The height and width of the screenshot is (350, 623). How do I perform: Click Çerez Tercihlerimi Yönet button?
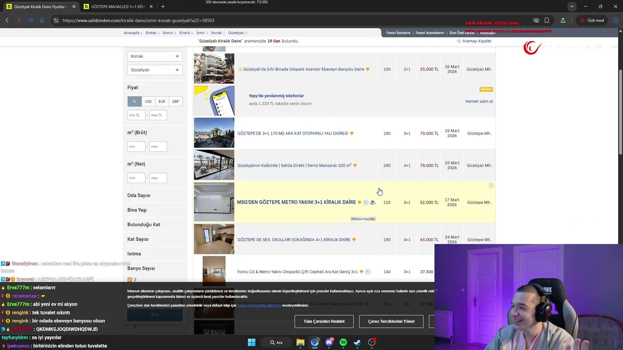click(x=391, y=321)
